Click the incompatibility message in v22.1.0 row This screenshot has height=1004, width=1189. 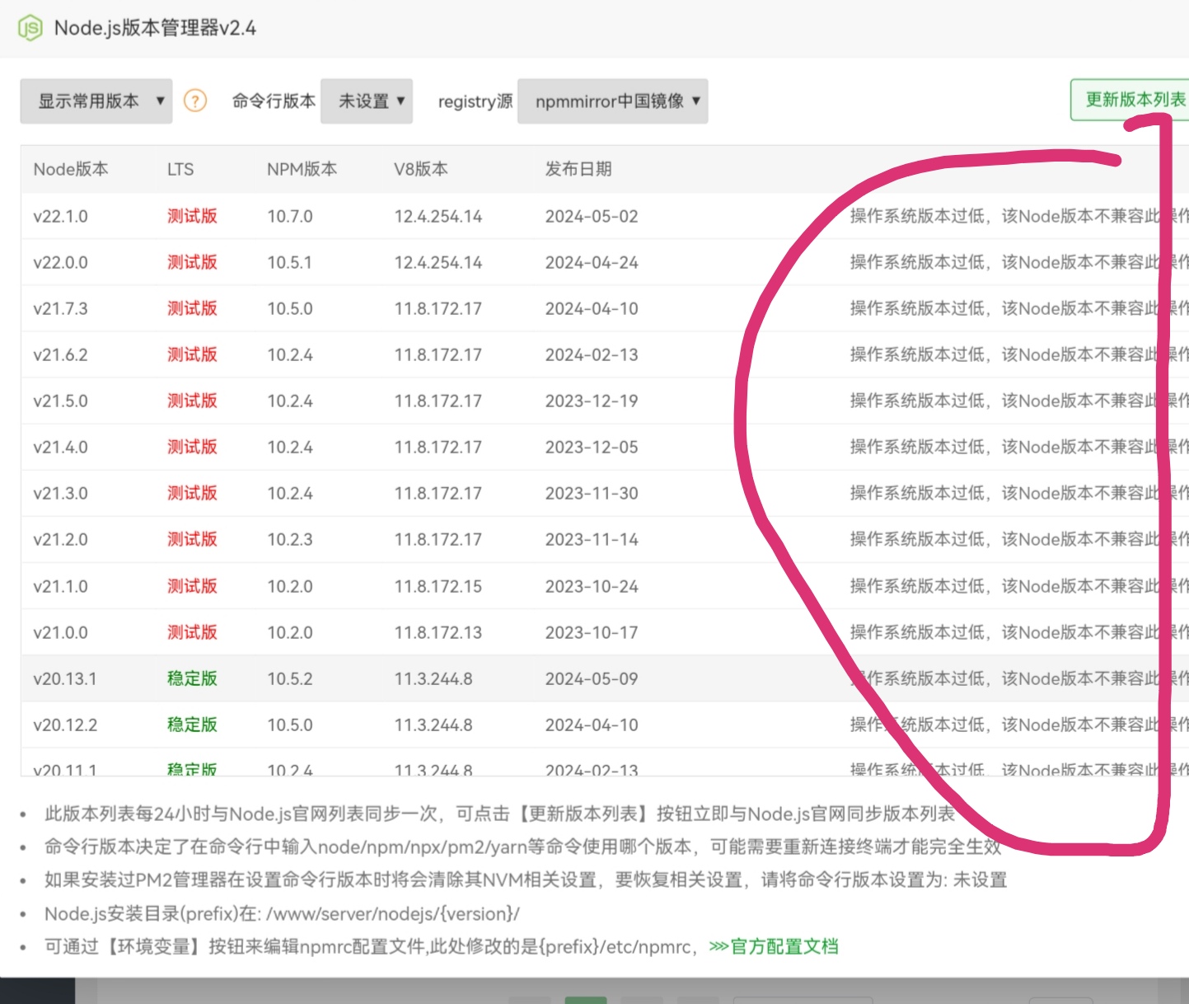[1019, 216]
